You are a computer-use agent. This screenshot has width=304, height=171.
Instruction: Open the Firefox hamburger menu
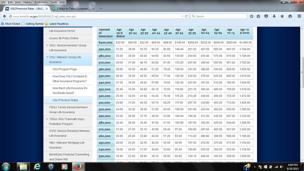click(x=299, y=16)
